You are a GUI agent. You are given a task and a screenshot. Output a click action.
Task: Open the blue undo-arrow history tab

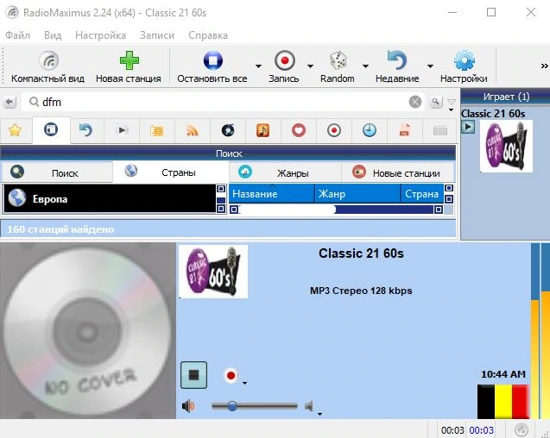[x=86, y=130]
